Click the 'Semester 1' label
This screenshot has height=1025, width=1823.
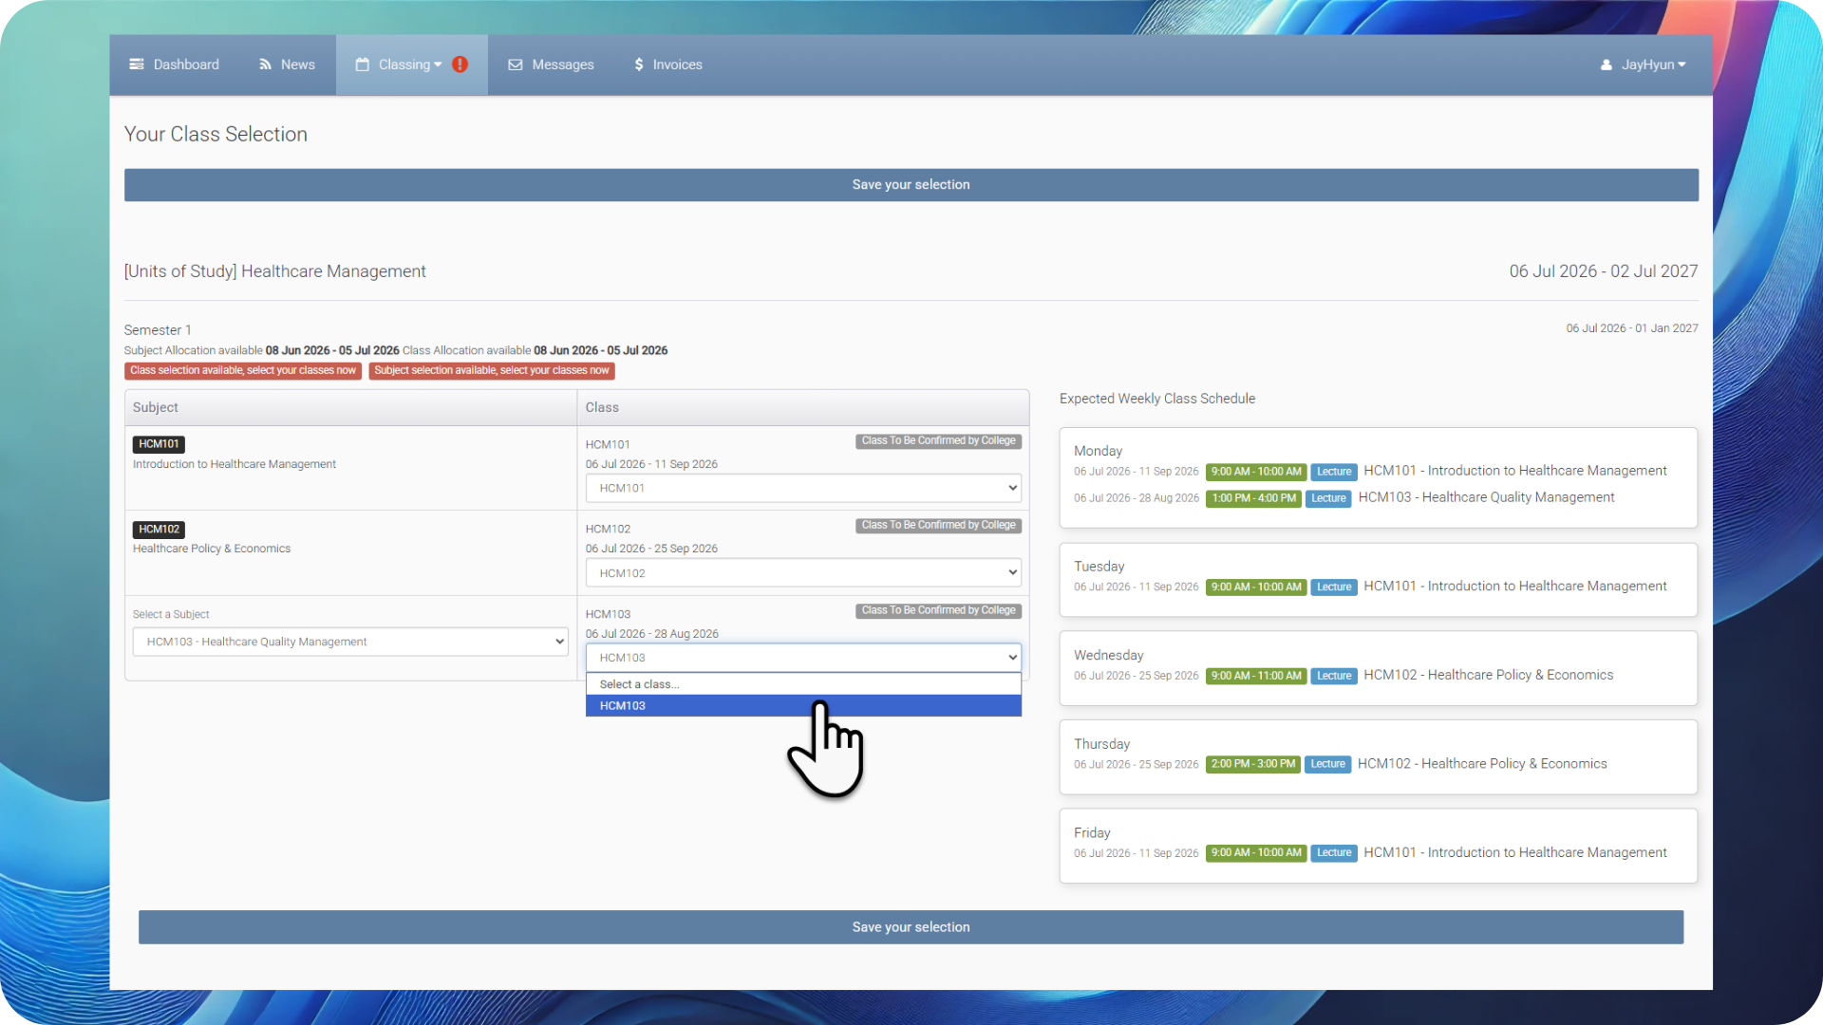(x=158, y=330)
